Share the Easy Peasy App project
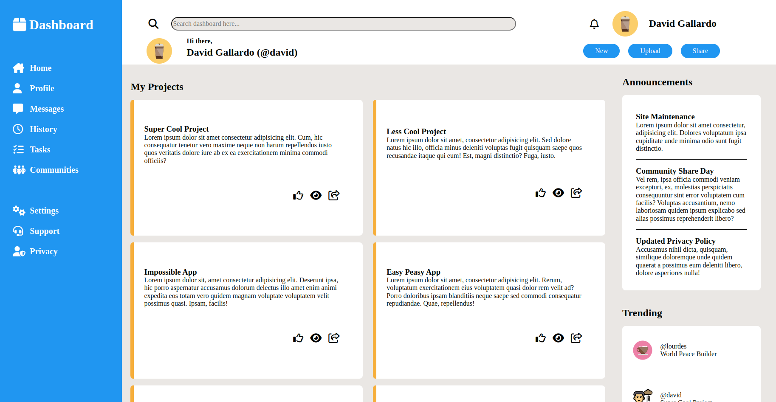 click(576, 337)
